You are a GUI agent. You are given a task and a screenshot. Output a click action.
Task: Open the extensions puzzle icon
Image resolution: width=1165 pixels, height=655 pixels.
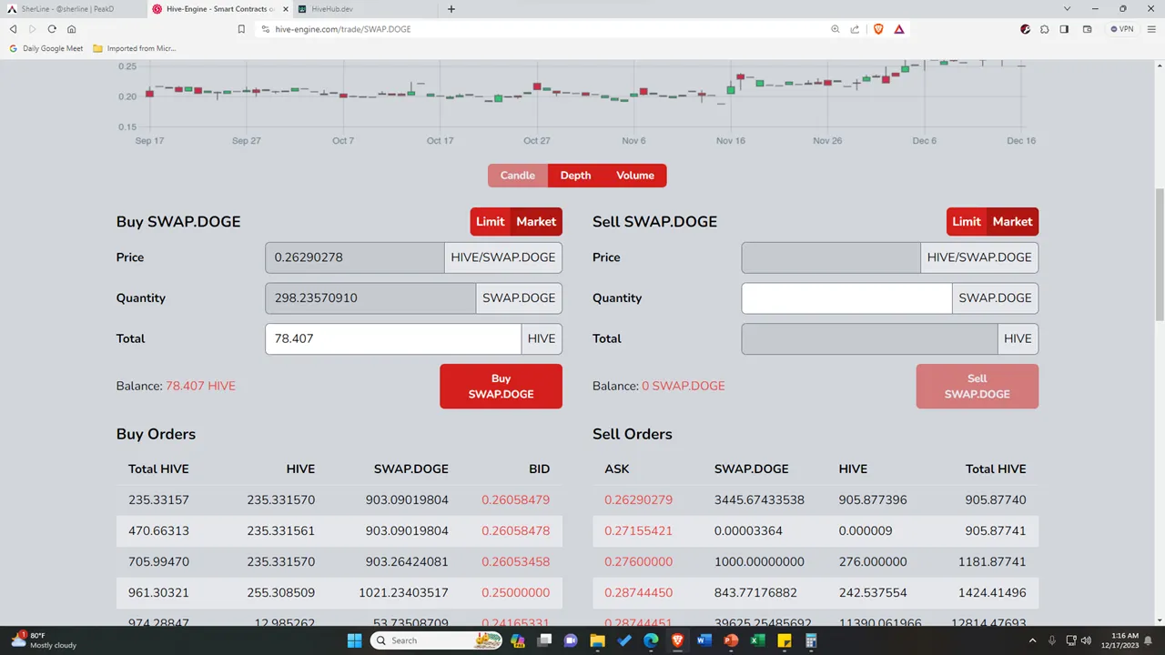1045,29
